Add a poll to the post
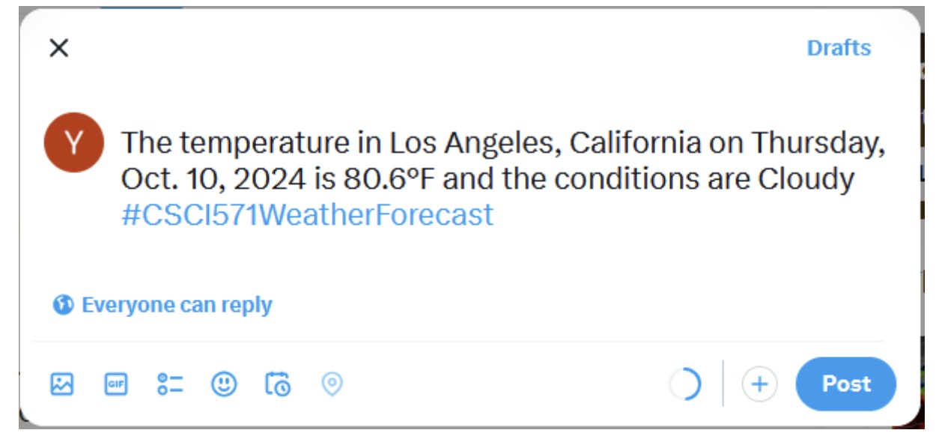This screenshot has height=442, width=936. [x=170, y=384]
